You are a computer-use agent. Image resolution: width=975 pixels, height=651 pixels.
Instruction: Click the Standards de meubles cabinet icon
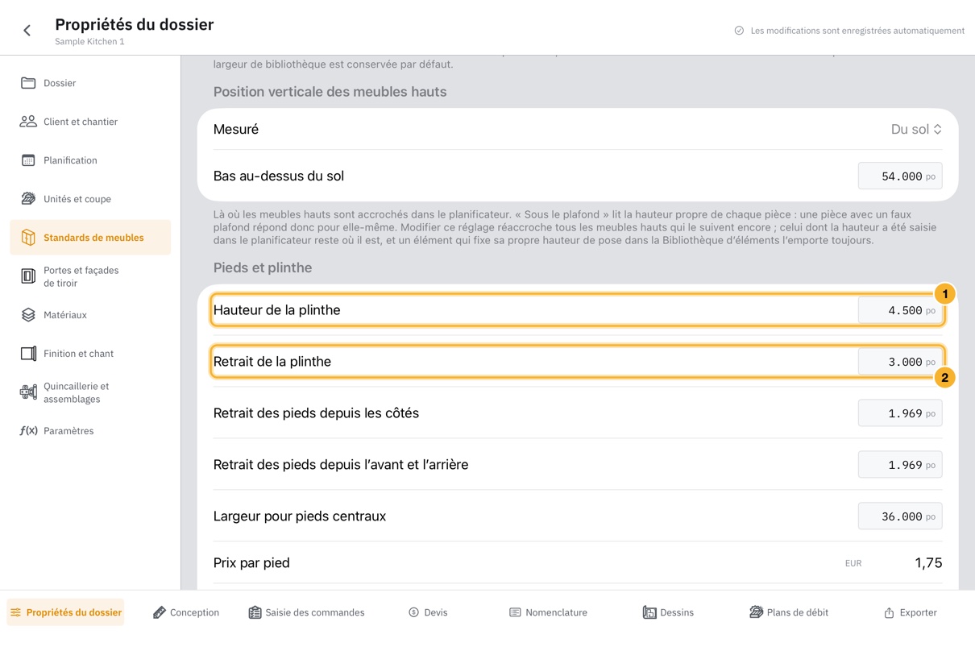(x=28, y=238)
